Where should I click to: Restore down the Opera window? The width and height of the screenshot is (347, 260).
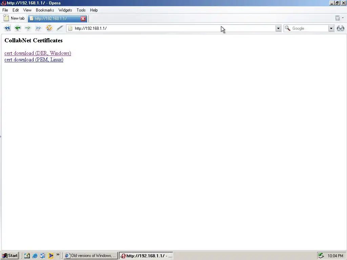tap(337, 3)
